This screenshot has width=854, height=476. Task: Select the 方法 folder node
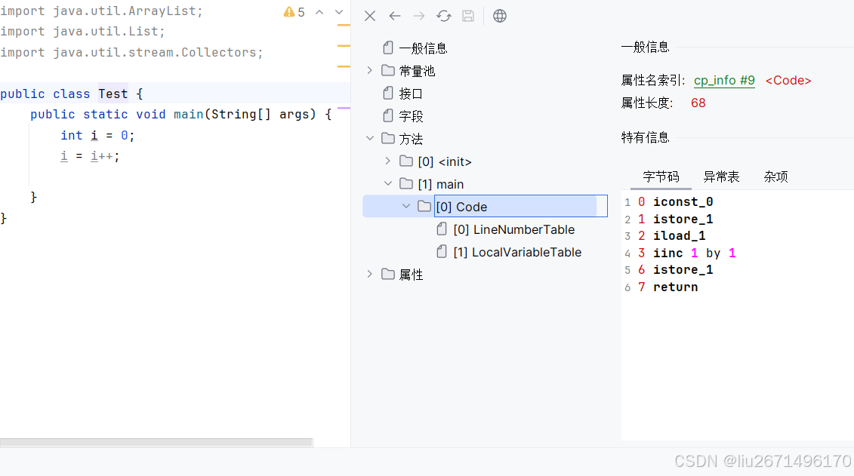click(x=411, y=140)
